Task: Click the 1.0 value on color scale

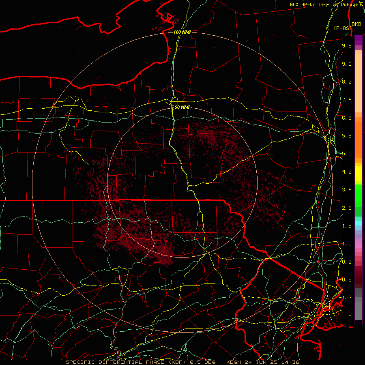Action: 347,244
